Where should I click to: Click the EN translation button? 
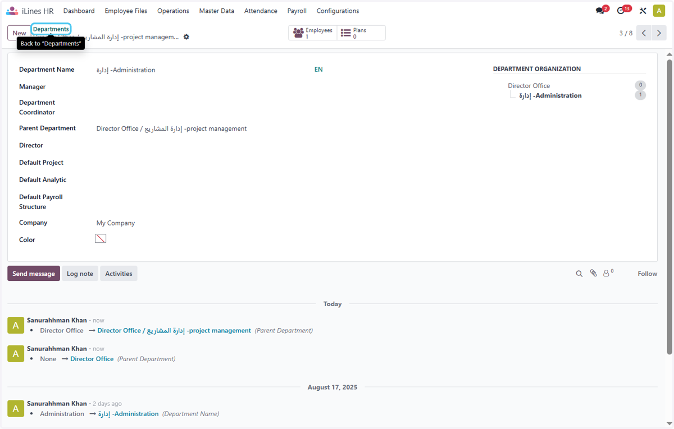coord(318,70)
